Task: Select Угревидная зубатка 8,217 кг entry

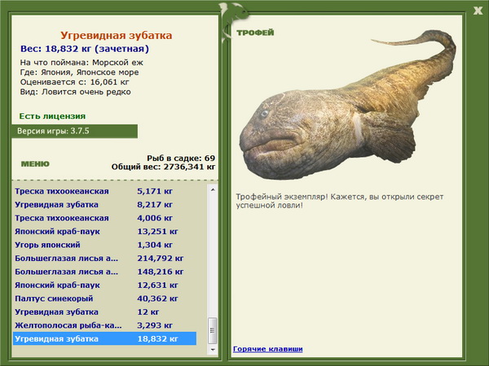Action: (x=105, y=204)
